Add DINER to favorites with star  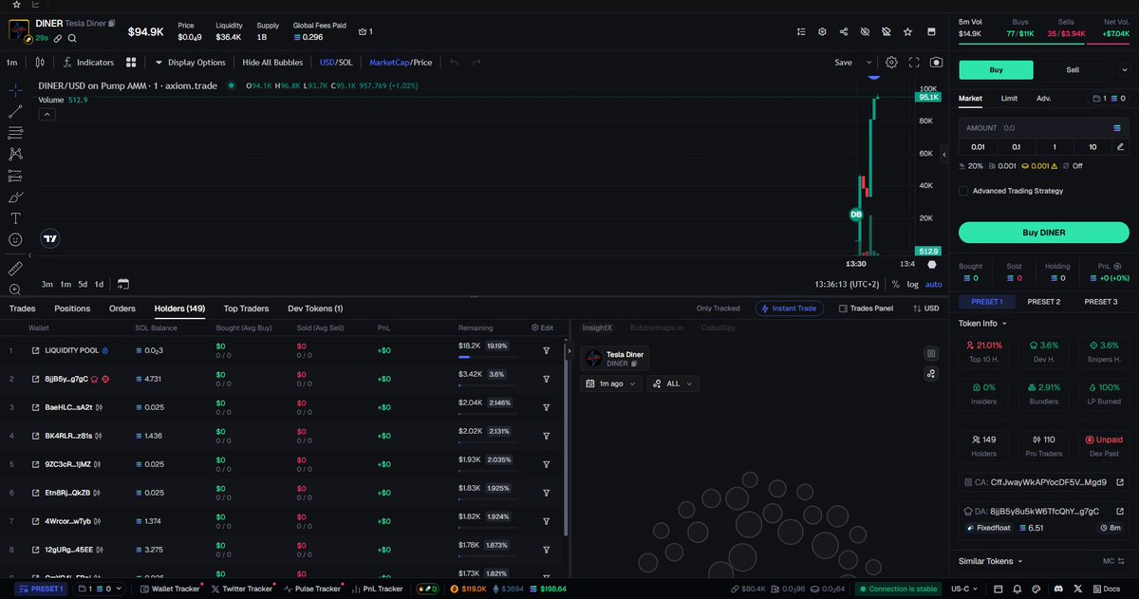(x=907, y=31)
